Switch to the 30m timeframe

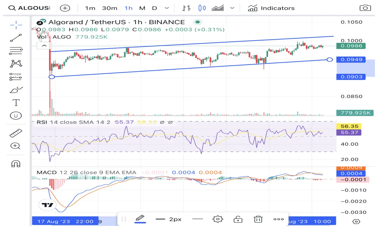pos(109,8)
